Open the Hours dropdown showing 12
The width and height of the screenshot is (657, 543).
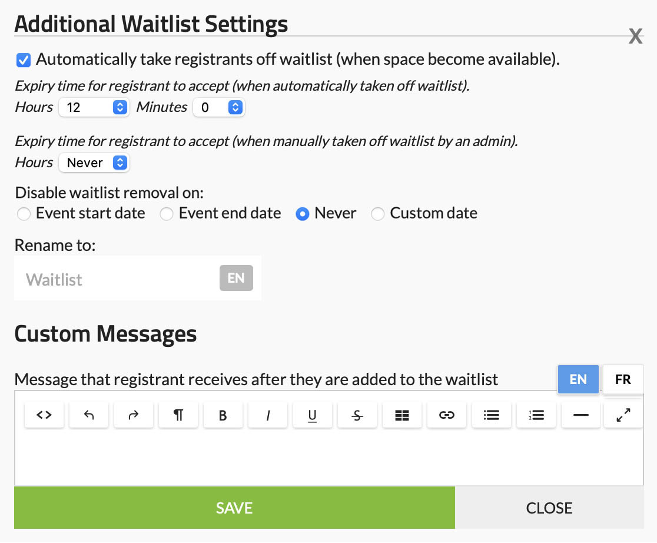click(x=94, y=108)
